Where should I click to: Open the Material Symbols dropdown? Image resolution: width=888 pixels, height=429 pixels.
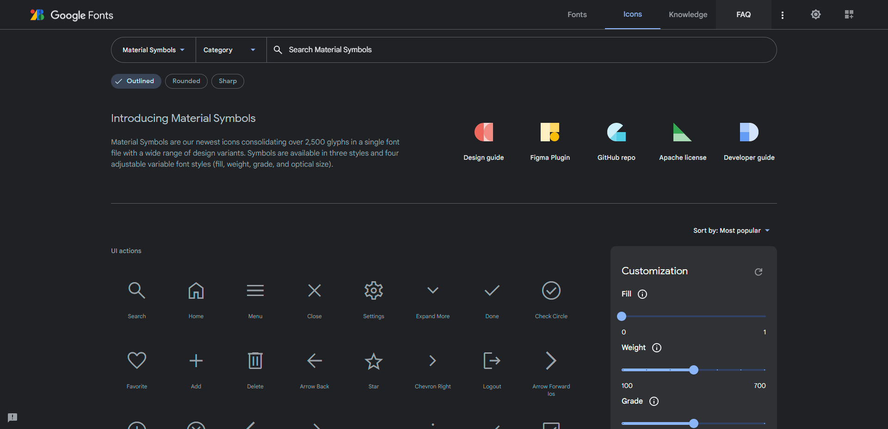(154, 50)
